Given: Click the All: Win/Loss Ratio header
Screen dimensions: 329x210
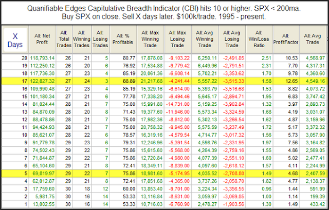Looking at the screenshot, I should 259,39.
